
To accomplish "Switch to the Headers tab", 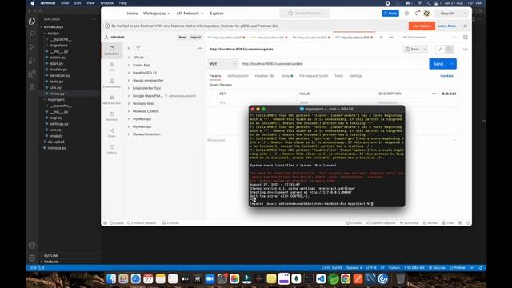I will tap(264, 76).
